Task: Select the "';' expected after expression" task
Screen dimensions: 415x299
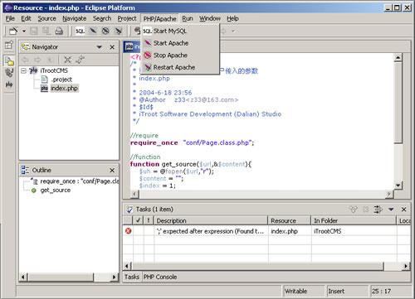Action: tap(210, 231)
